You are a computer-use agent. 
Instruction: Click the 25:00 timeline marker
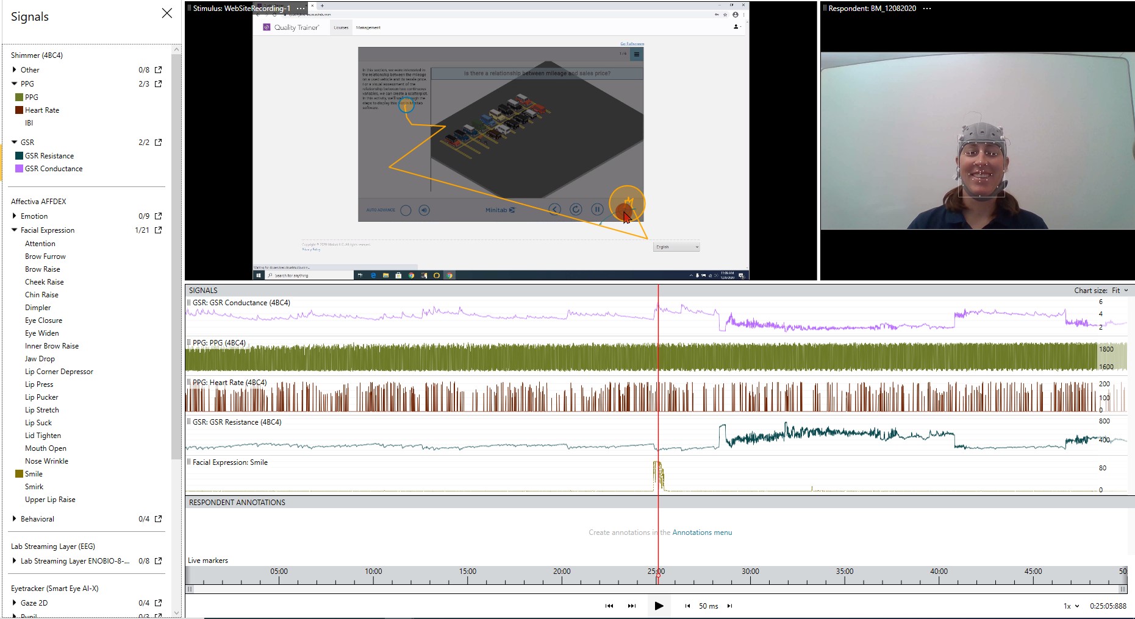point(656,571)
